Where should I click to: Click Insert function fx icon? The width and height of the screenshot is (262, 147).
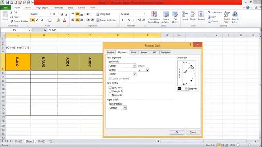tap(45, 30)
